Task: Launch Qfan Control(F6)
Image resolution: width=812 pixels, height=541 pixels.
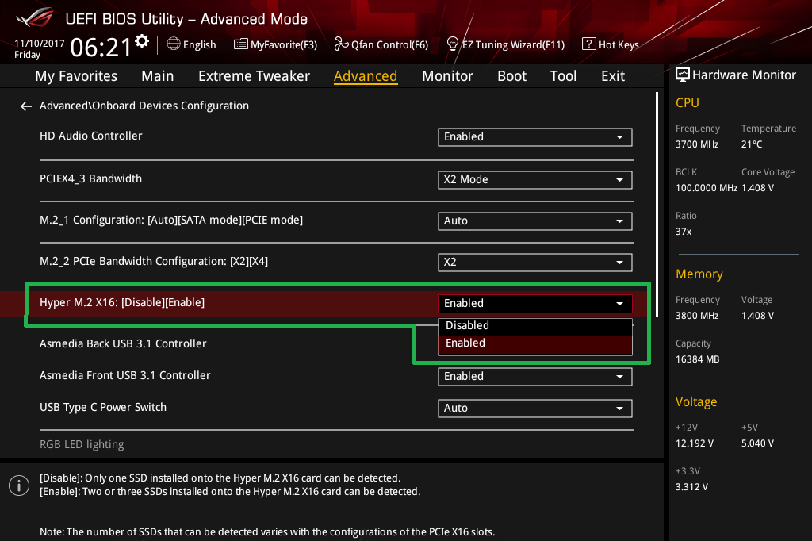Action: point(381,44)
